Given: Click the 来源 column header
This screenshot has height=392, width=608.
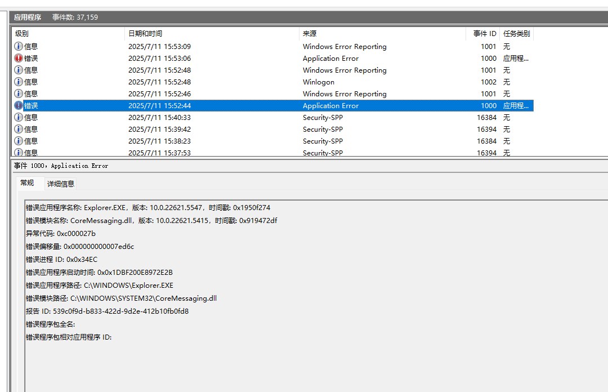Looking at the screenshot, I should (x=309, y=33).
